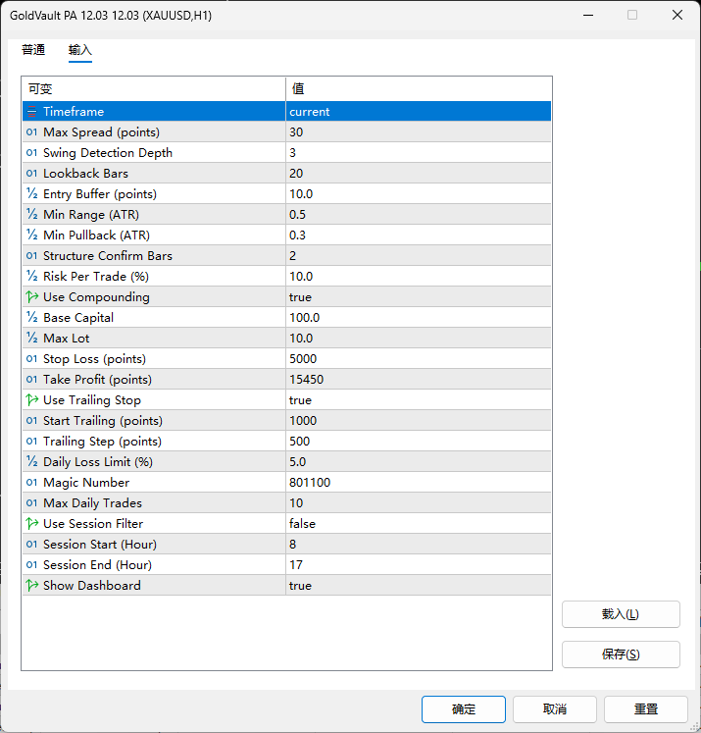Viewport: 701px width, 733px height.
Task: Click the fraction icon beside Min Pullback (ATR)
Action: pos(31,235)
